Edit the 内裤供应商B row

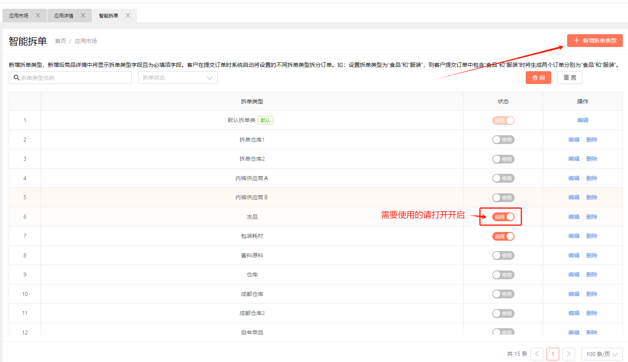[x=574, y=197]
